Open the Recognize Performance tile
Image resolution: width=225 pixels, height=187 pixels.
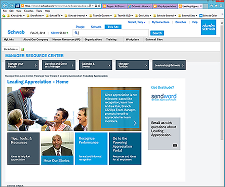(x=91, y=148)
